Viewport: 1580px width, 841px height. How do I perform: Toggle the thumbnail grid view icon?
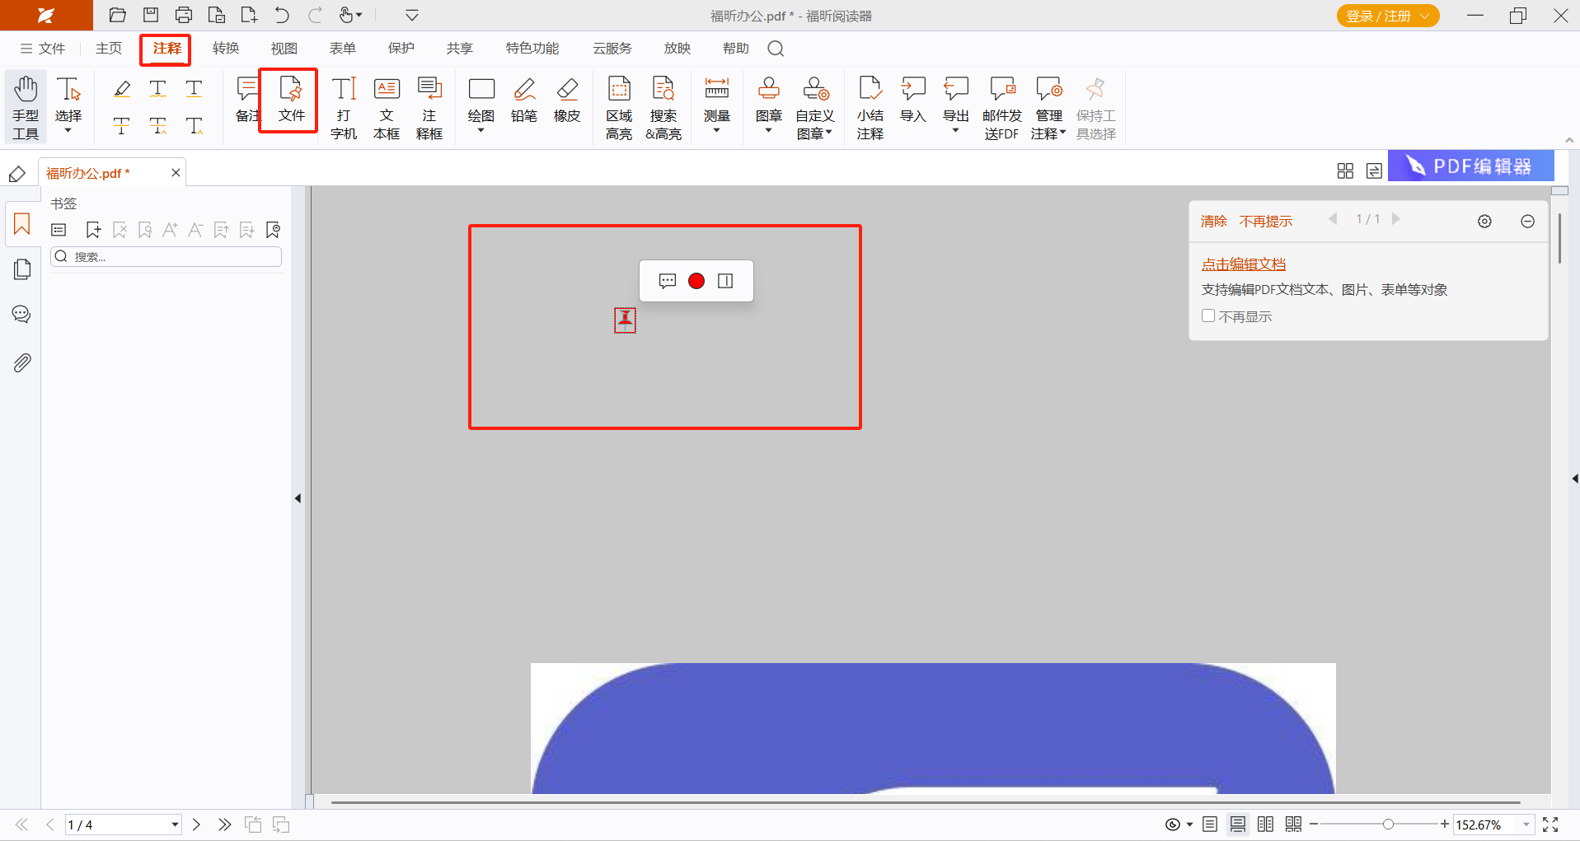[1345, 171]
